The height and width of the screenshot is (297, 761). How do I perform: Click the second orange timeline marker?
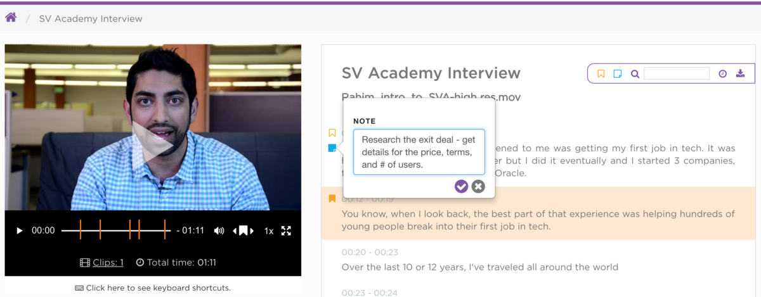click(100, 230)
